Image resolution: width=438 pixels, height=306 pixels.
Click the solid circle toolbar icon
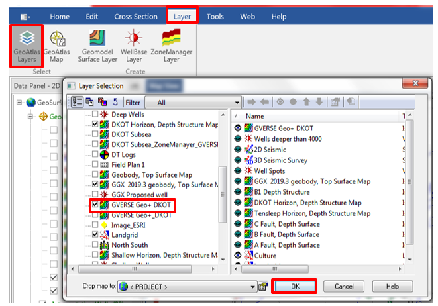point(293,102)
